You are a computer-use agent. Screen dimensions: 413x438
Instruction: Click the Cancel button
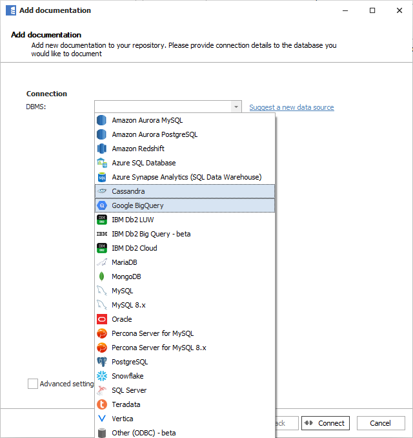(x=380, y=423)
